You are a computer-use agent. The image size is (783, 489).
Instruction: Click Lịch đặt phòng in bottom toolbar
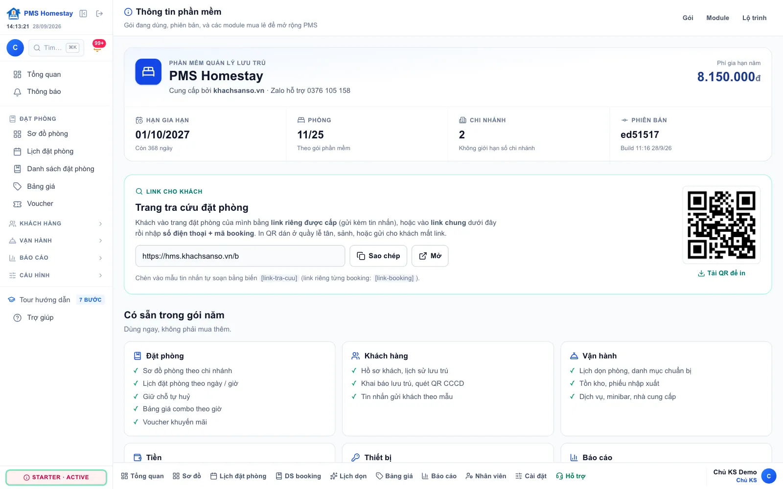click(x=238, y=476)
